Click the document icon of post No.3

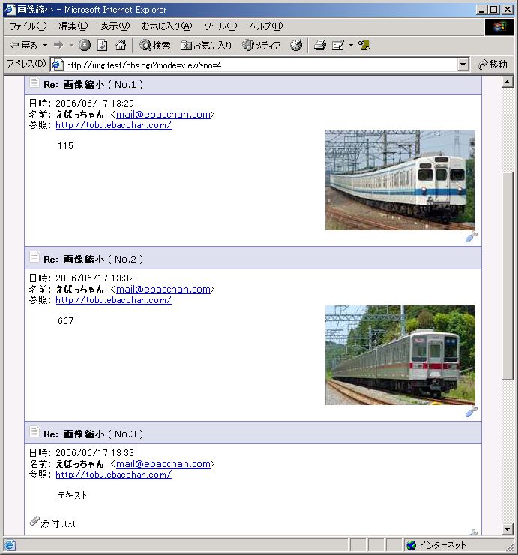(x=34, y=431)
